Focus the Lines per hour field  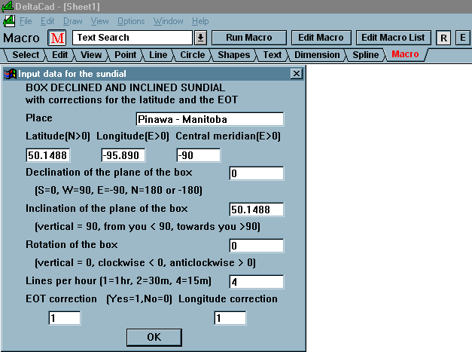click(x=256, y=282)
